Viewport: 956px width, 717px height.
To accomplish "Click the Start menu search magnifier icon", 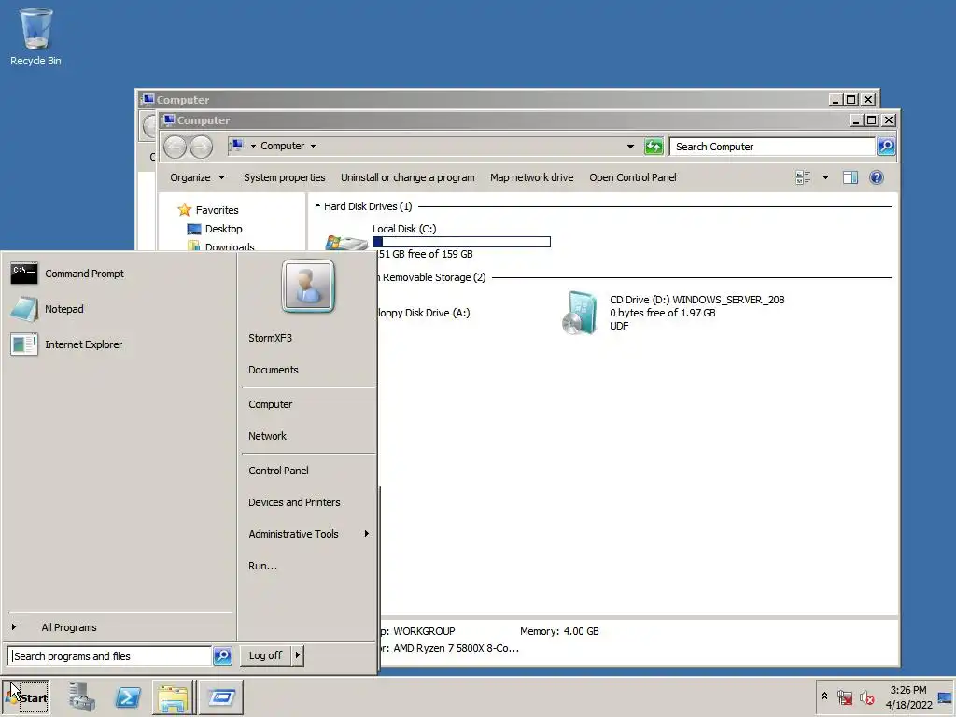I will (222, 655).
